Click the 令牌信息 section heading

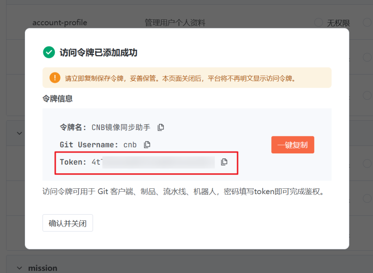tap(58, 99)
